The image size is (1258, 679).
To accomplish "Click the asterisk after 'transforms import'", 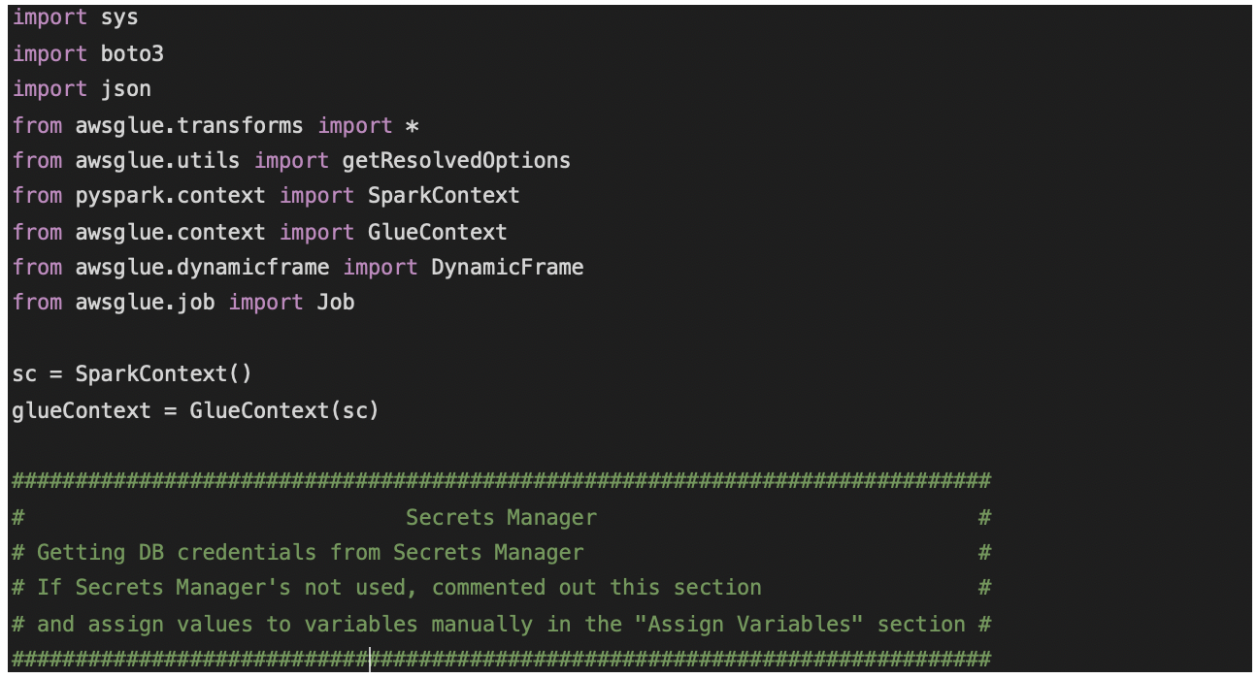I will 412,125.
